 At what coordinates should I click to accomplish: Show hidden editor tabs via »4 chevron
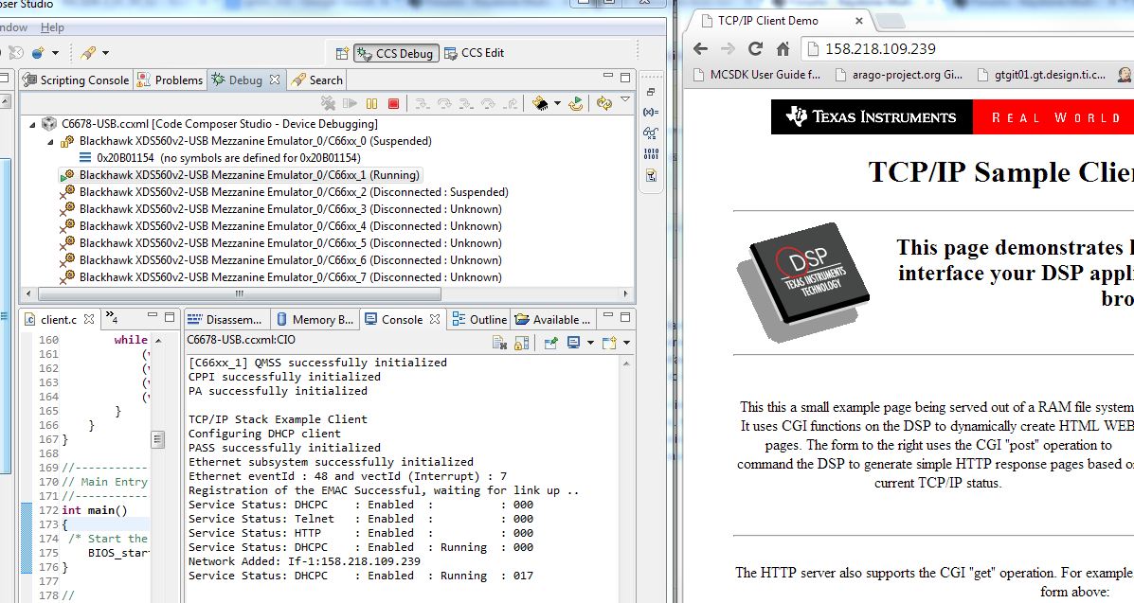[x=112, y=317]
